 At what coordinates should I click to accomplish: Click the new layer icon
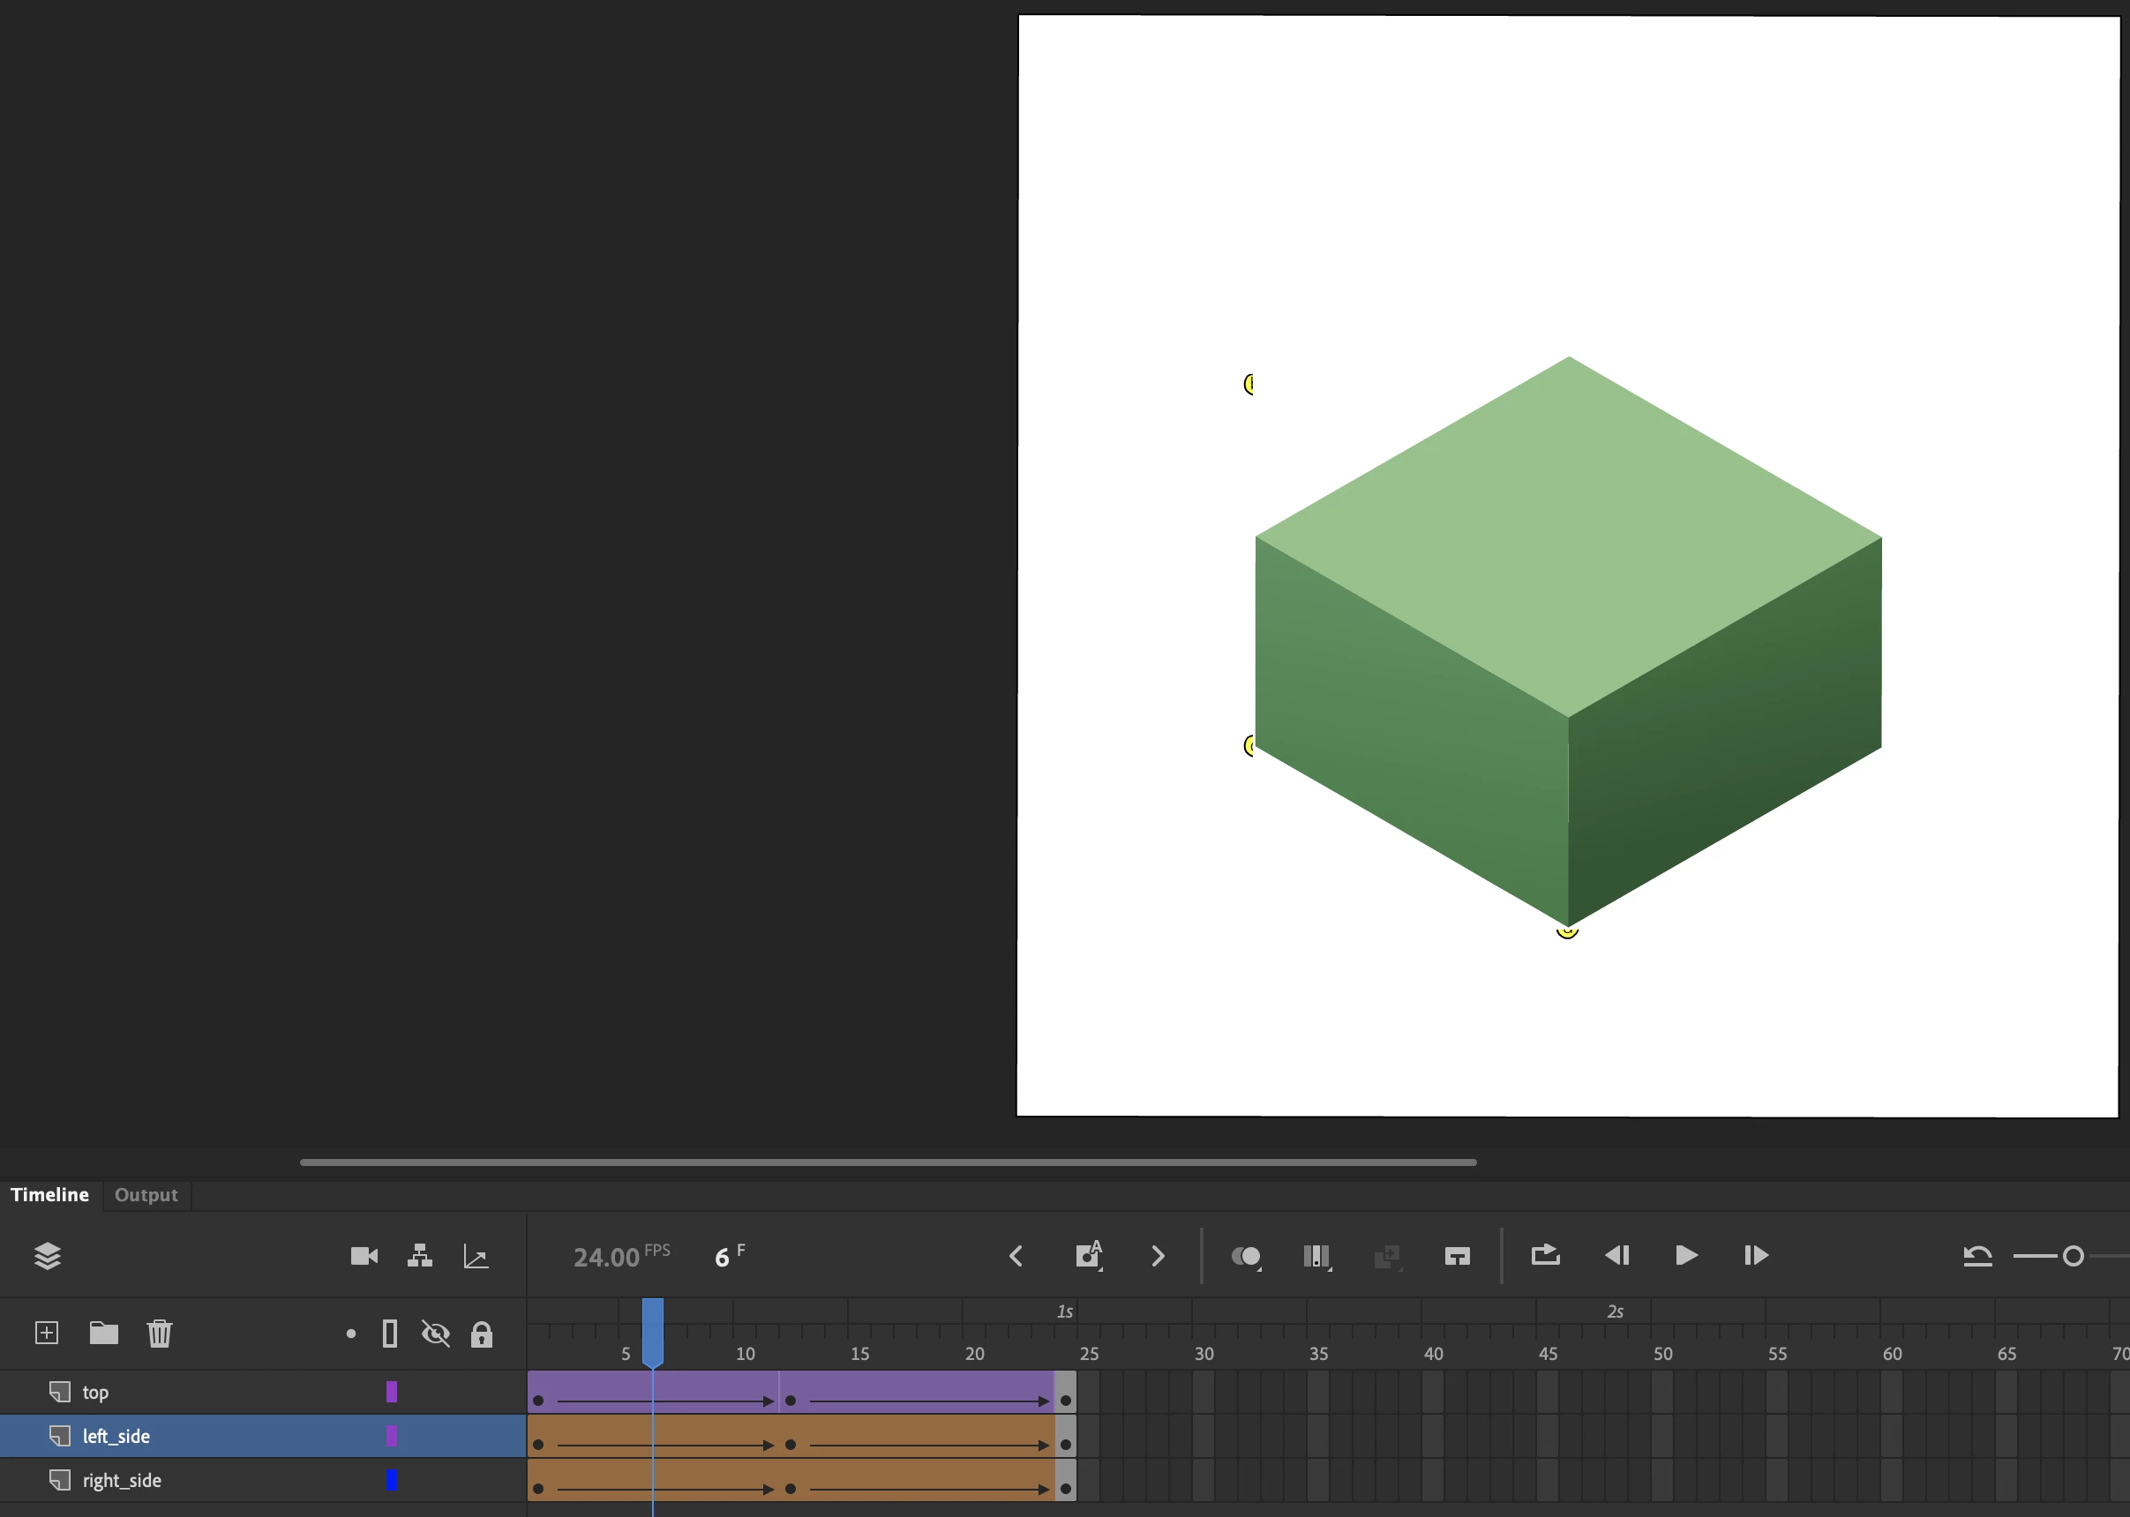coord(47,1333)
